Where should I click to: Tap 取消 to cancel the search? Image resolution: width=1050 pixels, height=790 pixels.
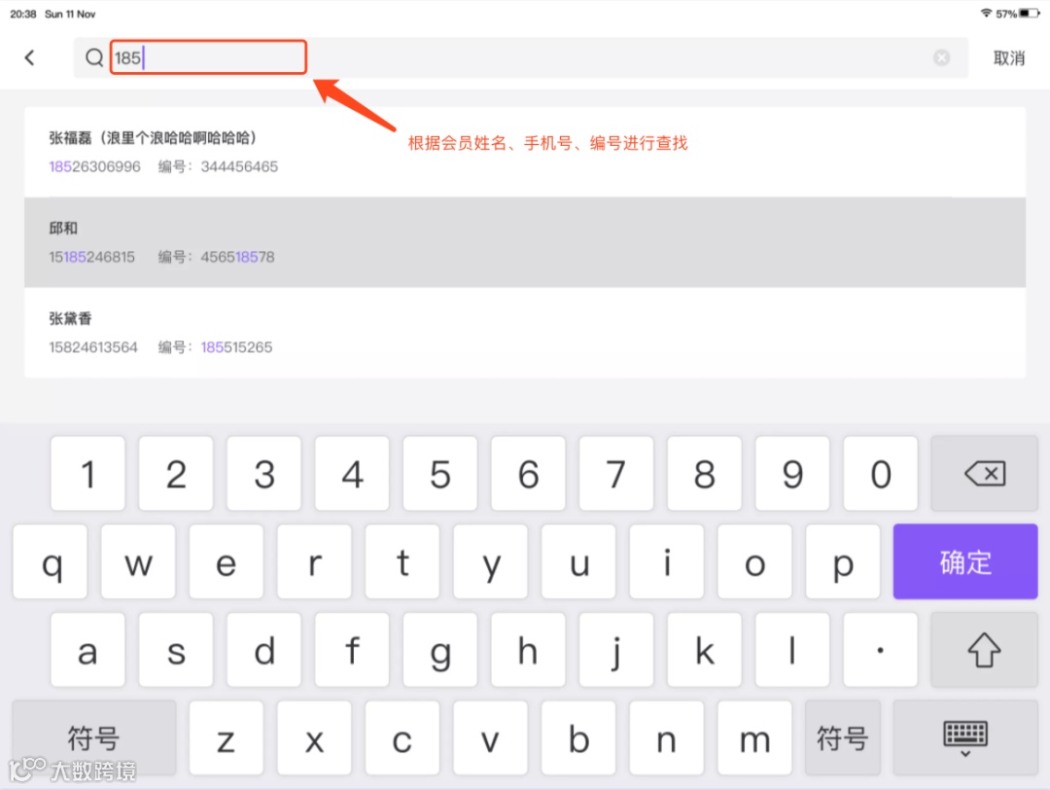pos(1008,58)
